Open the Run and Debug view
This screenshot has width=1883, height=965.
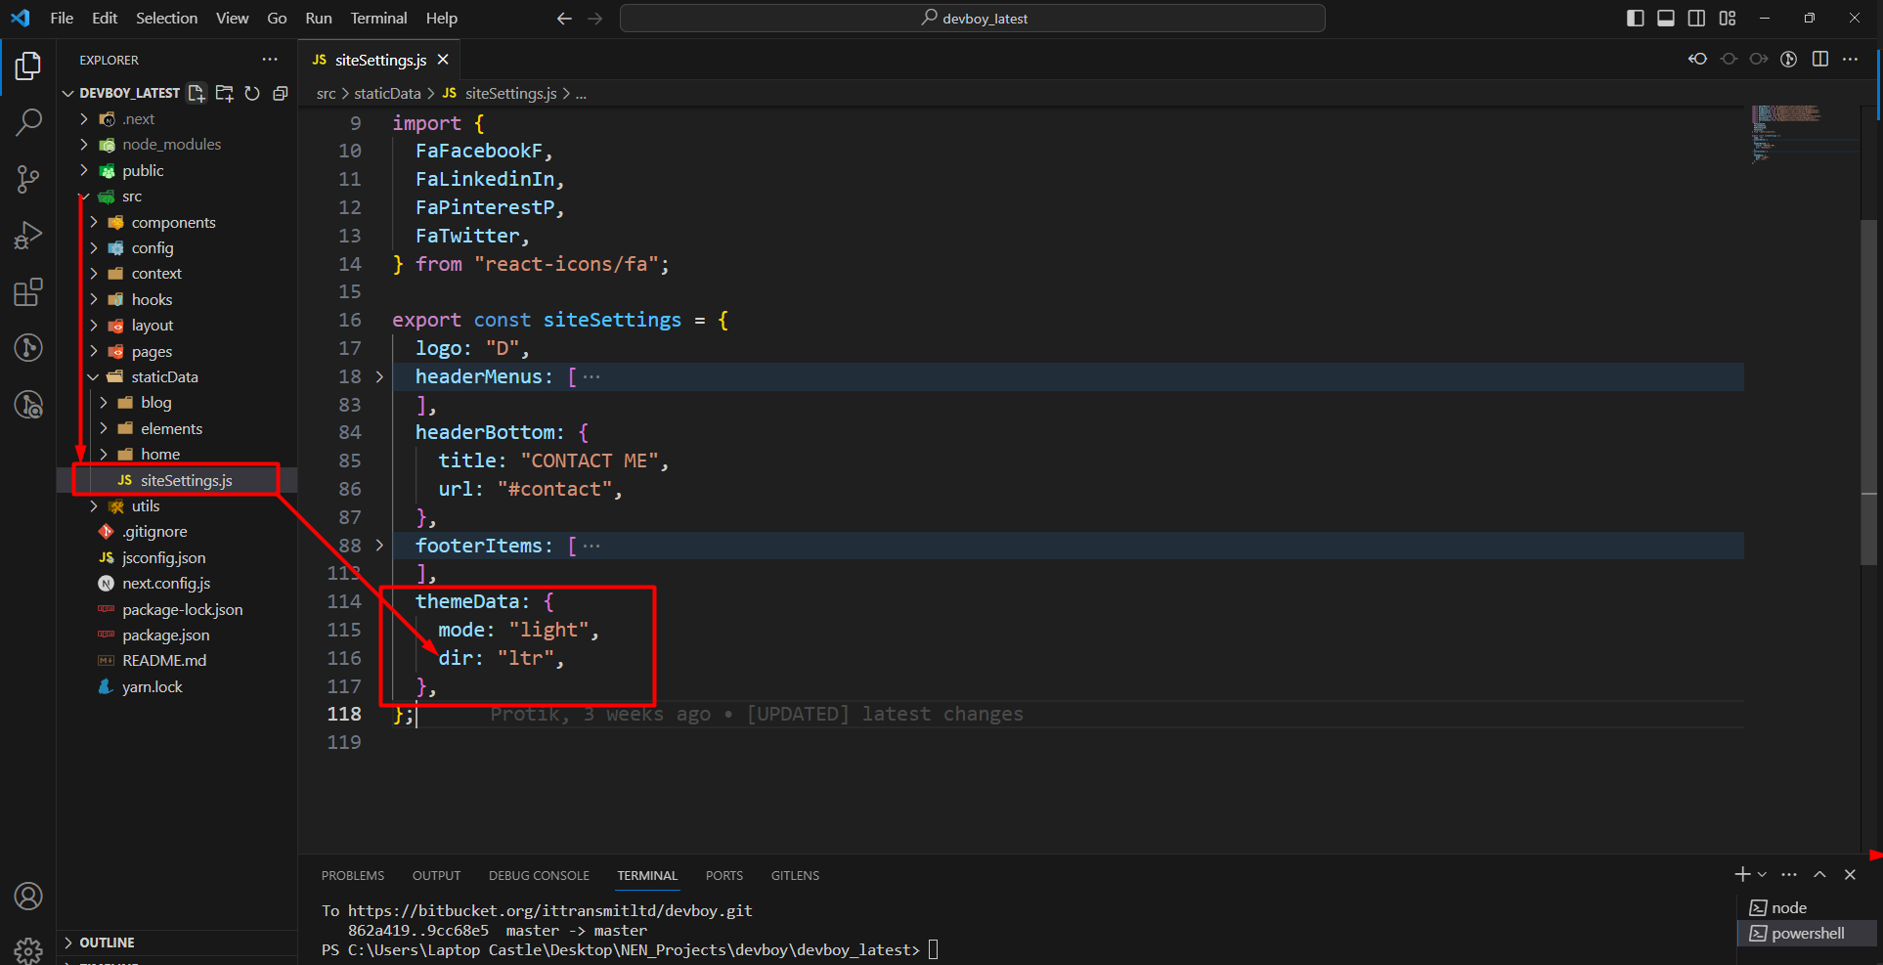28,236
